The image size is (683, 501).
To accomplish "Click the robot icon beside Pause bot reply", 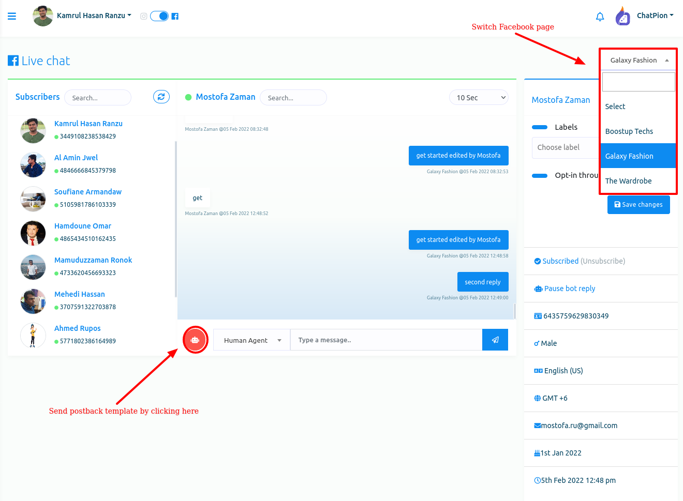I will (538, 289).
